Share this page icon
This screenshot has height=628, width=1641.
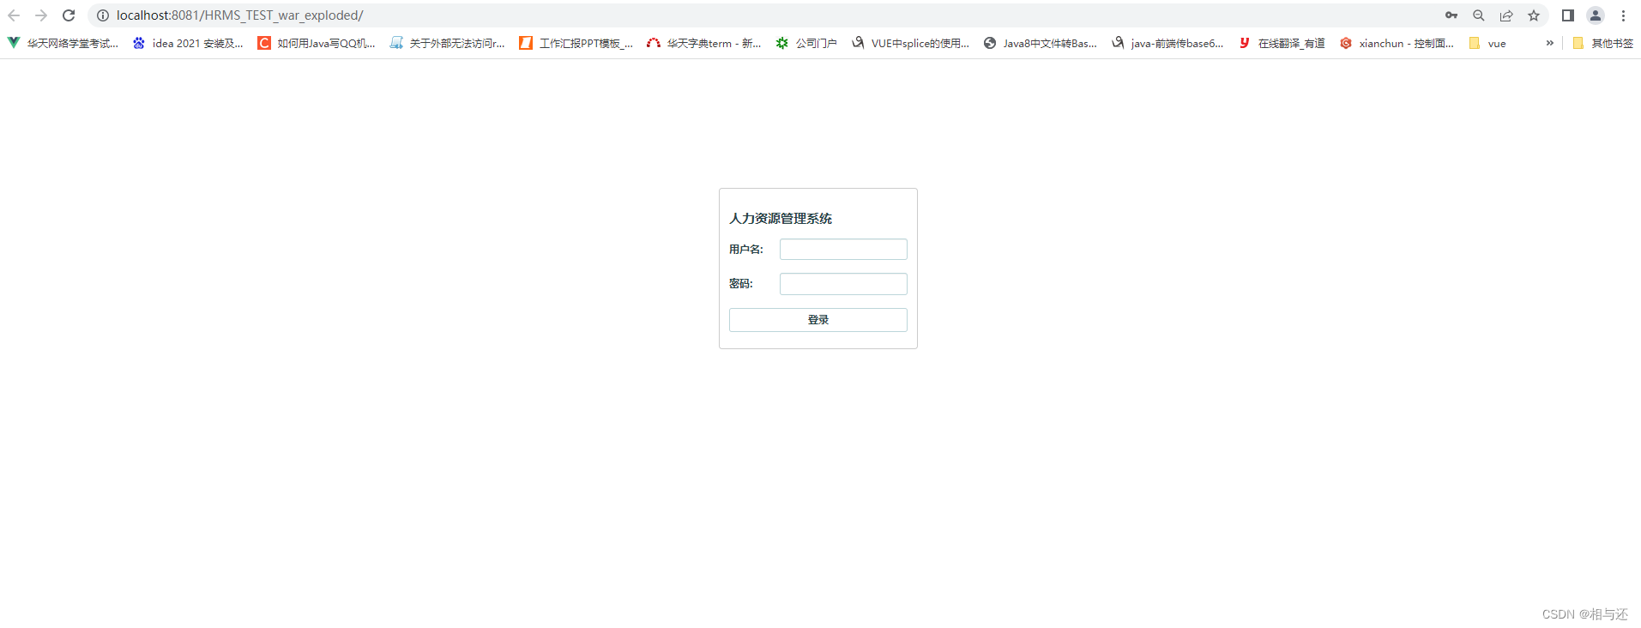click(1506, 15)
